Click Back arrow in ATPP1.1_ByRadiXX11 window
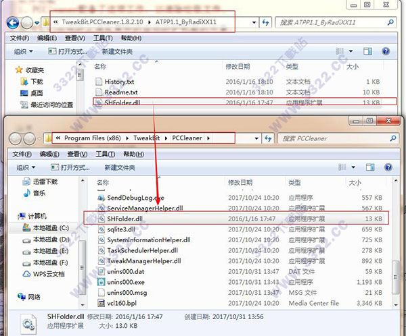 click(13, 23)
